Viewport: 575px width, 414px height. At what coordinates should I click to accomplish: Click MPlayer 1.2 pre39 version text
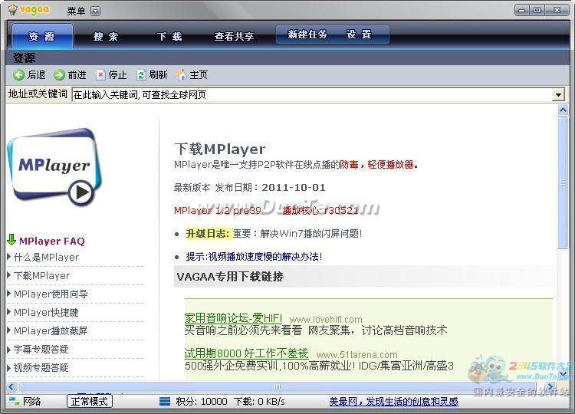coord(218,211)
